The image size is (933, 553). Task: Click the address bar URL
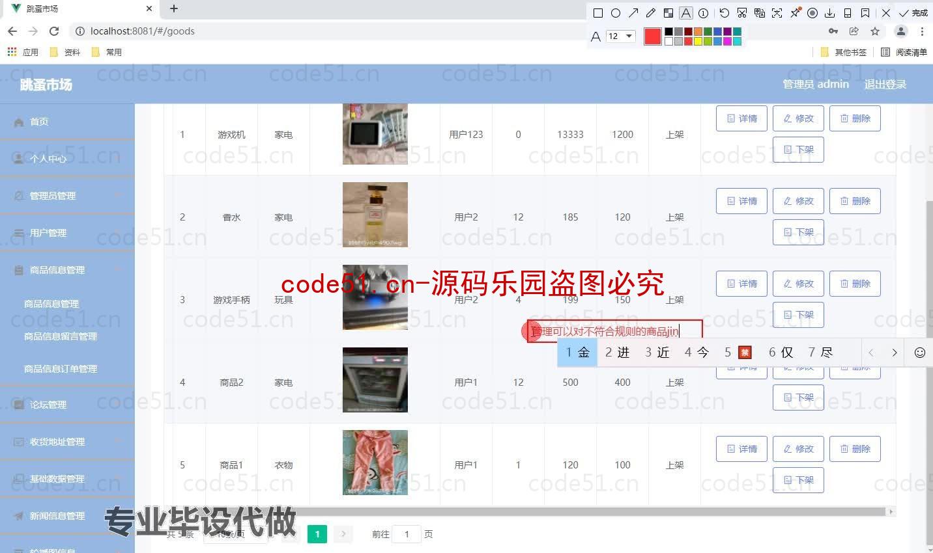143,31
